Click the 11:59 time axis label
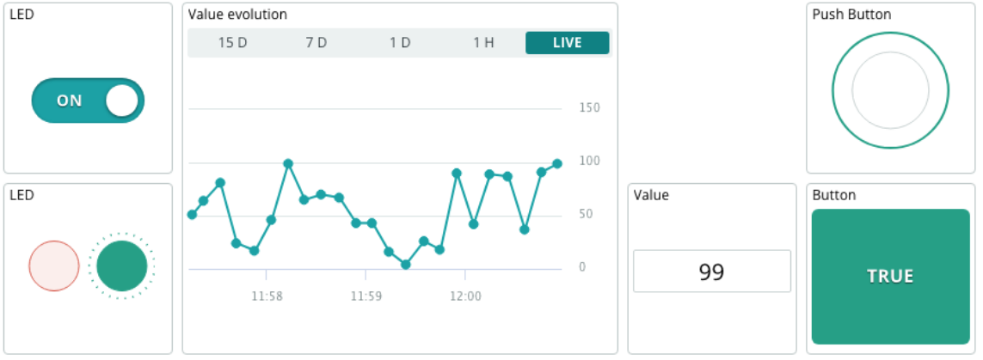Screen dimensions: 983x360 (366, 296)
